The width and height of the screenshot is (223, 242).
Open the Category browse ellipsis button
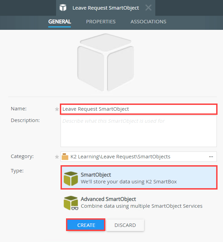[x=211, y=157]
